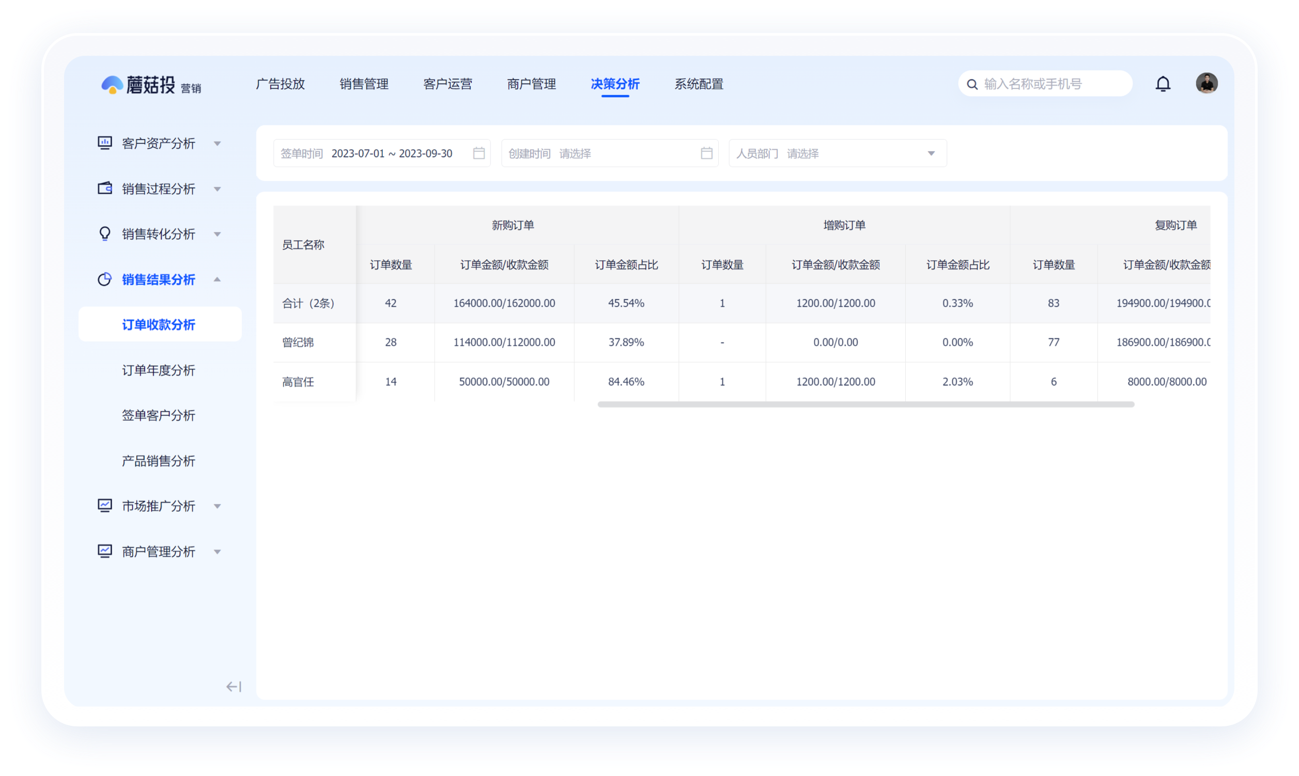Go to 产品销售分析 page
The width and height of the screenshot is (1299, 776).
[x=159, y=461]
